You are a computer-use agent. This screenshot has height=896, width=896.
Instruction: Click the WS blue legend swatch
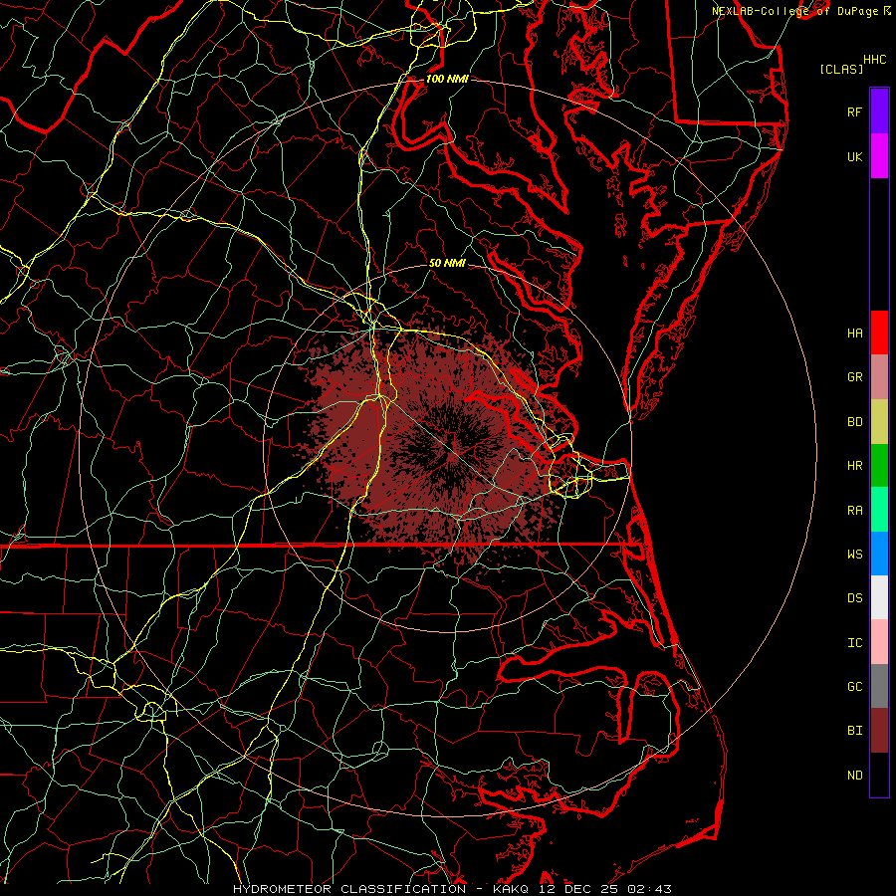(879, 554)
